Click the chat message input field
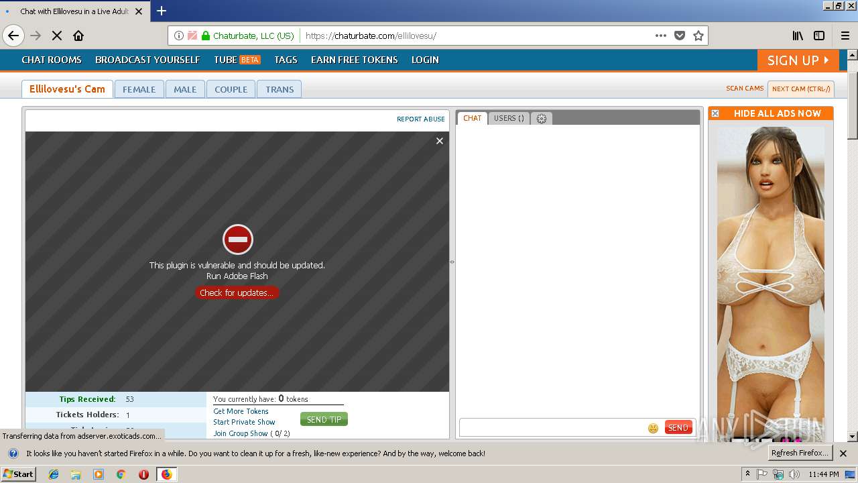This screenshot has height=483, width=858. 552,427
